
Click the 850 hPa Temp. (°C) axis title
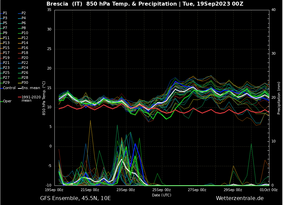[44, 98]
